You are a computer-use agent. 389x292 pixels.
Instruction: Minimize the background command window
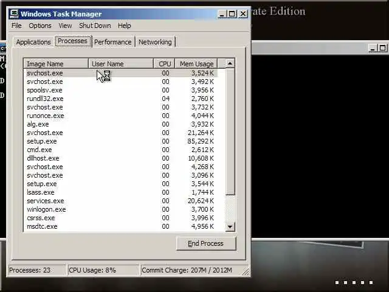click(373, 48)
